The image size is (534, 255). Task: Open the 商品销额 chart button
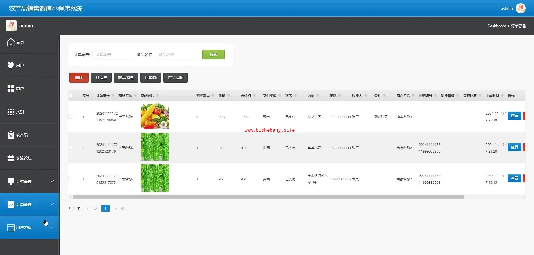[175, 78]
